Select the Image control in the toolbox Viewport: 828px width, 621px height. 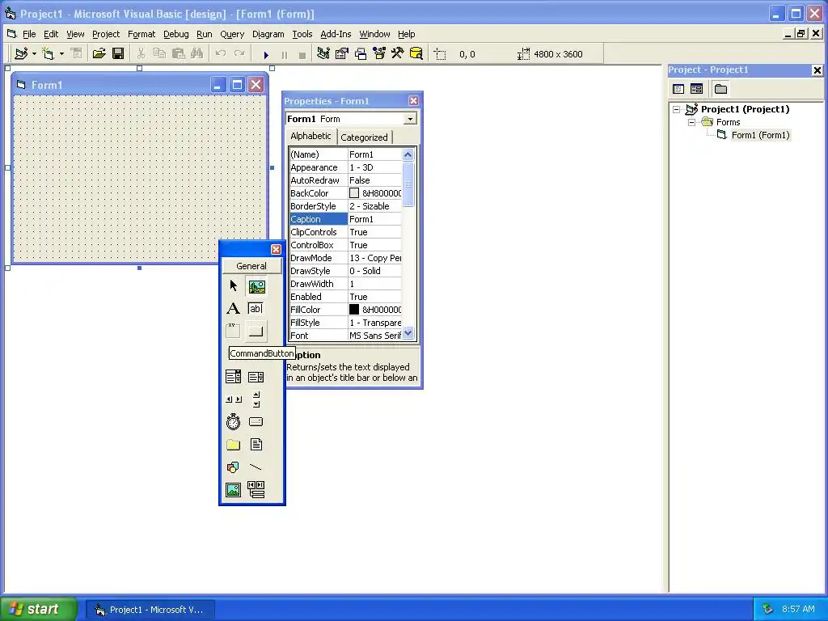click(x=234, y=490)
